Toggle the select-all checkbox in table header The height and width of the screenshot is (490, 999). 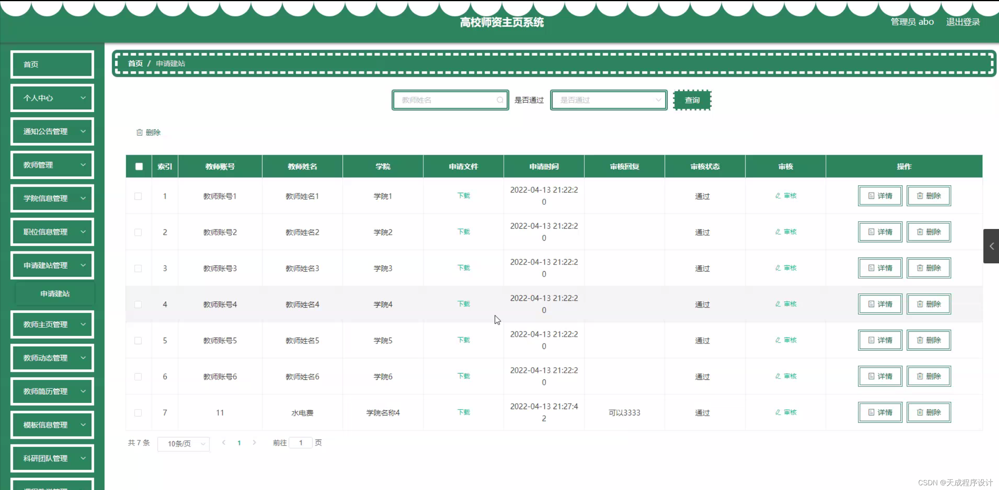pos(139,166)
